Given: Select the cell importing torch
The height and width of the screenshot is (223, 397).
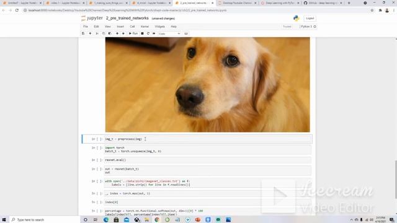Looking at the screenshot, I should click(208, 149).
